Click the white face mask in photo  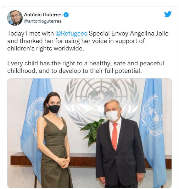[112, 116]
